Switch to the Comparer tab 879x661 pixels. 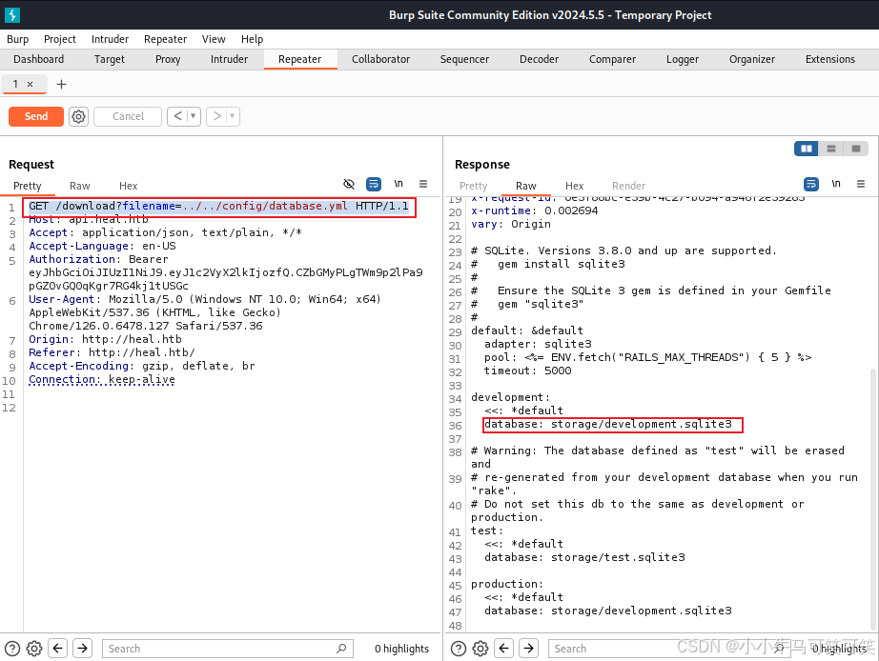tap(612, 59)
